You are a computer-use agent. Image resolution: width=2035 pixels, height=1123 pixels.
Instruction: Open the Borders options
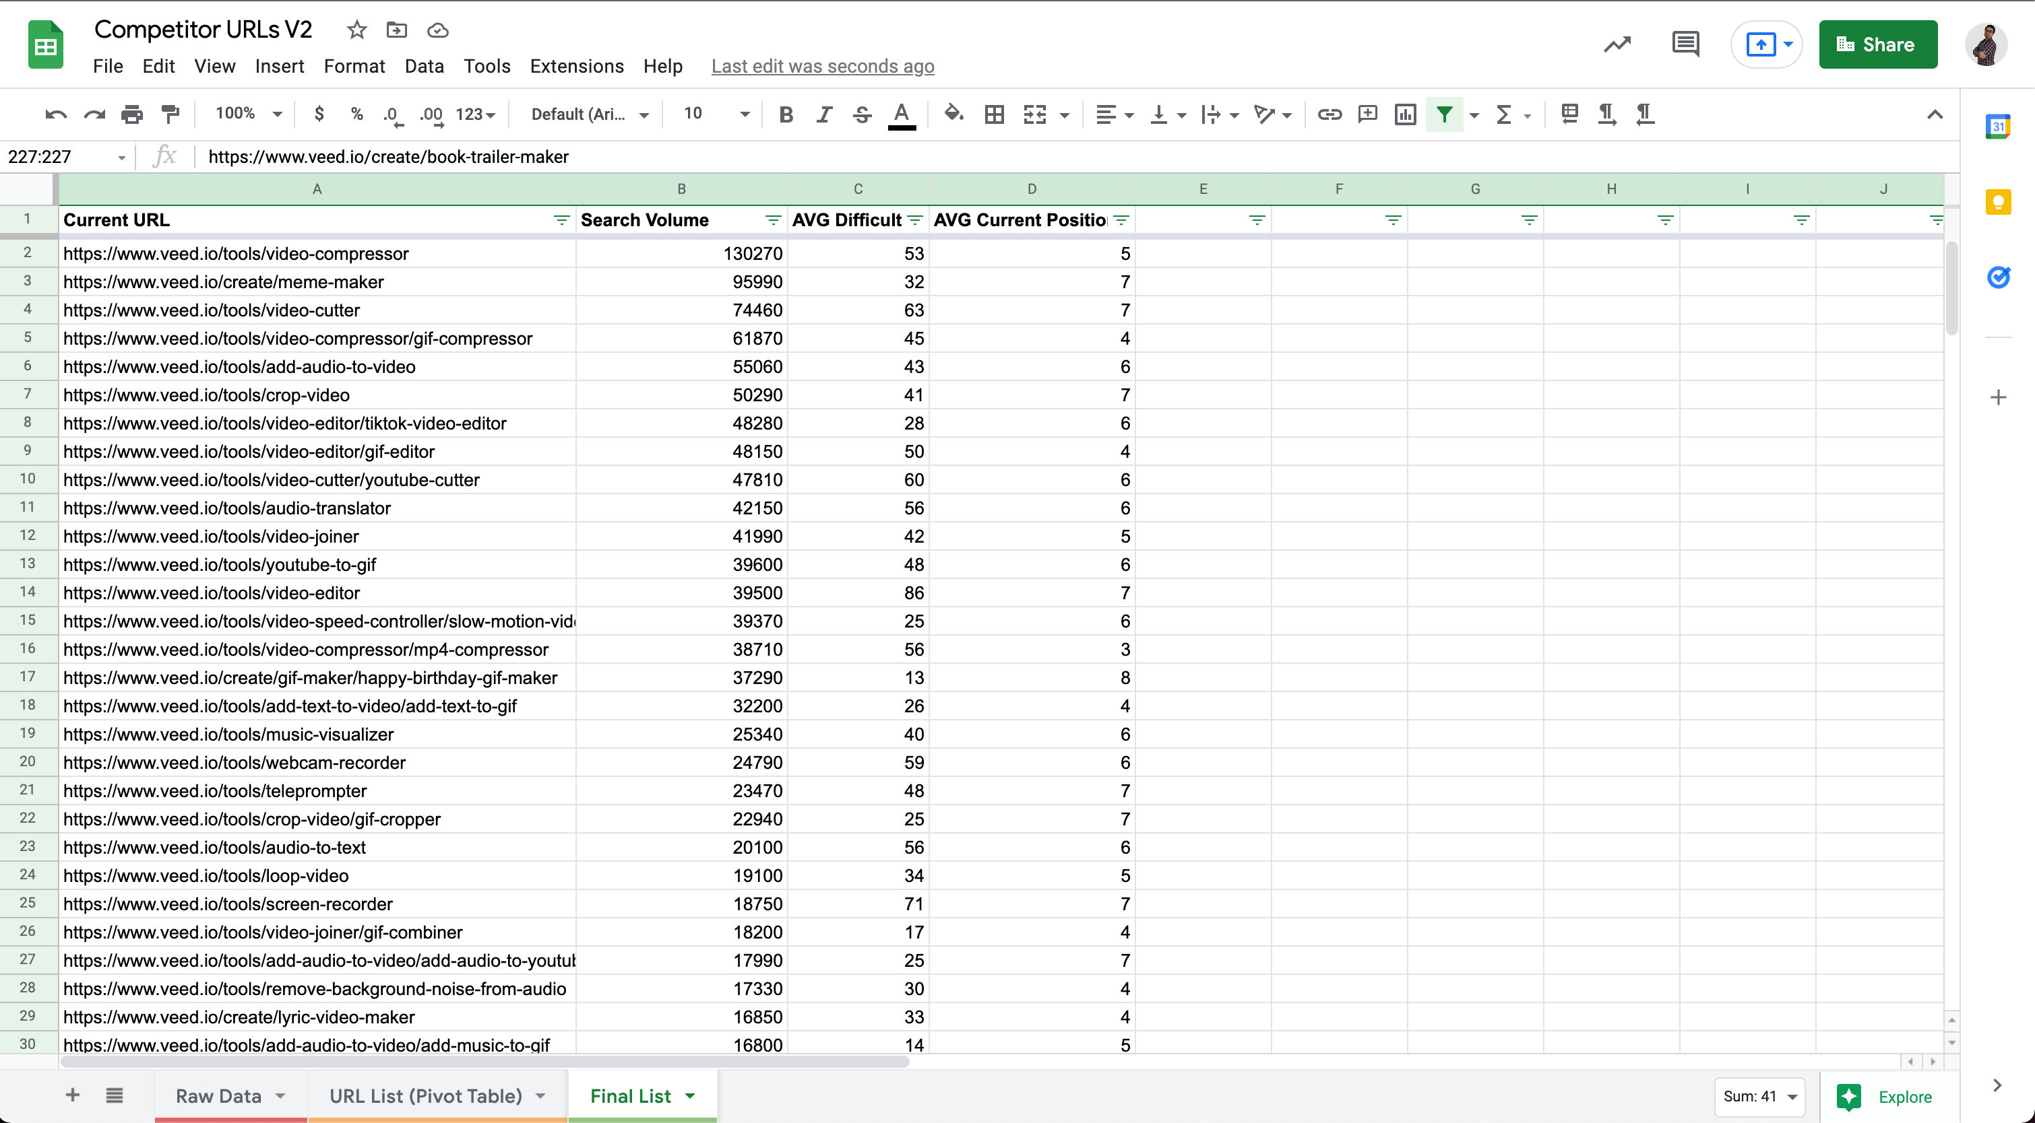994,114
